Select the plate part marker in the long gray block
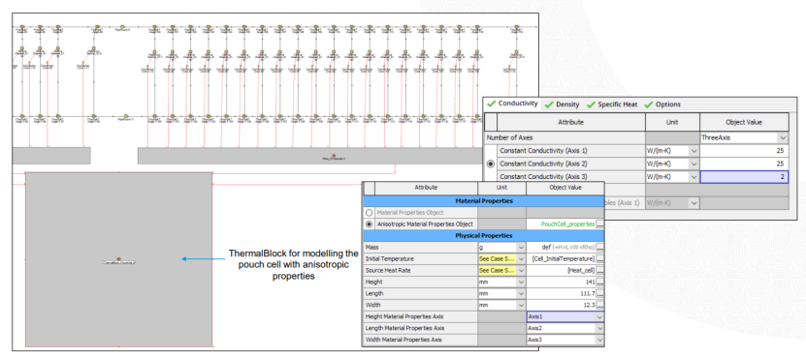806x358 pixels. [333, 155]
